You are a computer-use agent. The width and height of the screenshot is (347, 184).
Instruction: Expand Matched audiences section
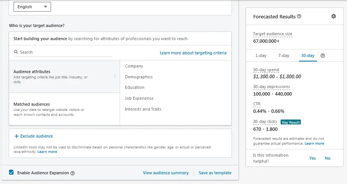(x=64, y=109)
